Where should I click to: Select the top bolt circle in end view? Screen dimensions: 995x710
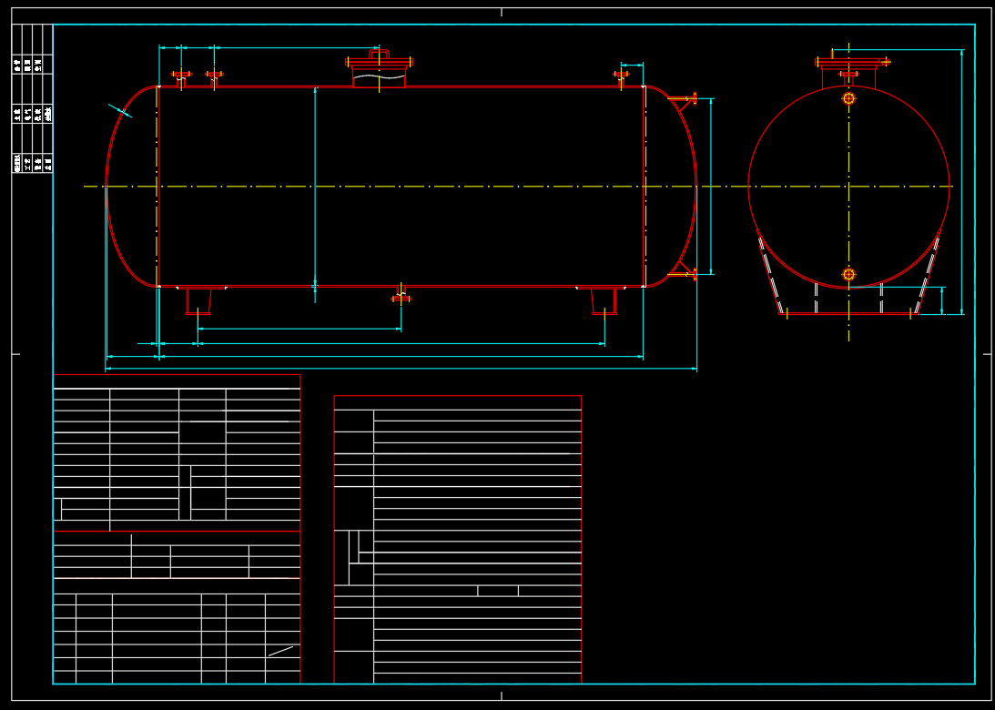pos(848,98)
